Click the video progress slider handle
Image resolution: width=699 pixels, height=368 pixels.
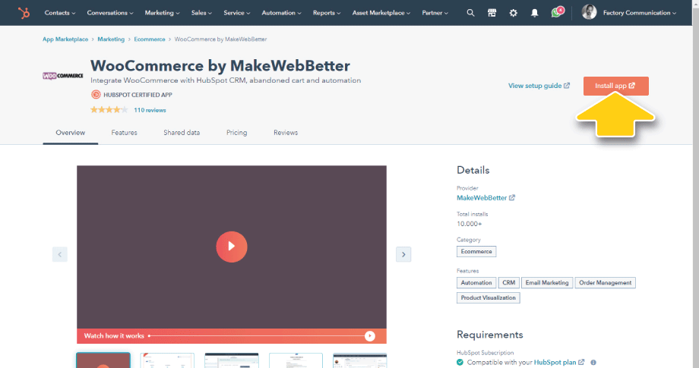369,336
